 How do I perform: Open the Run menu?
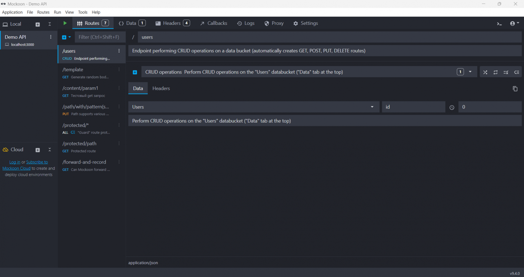(x=57, y=12)
